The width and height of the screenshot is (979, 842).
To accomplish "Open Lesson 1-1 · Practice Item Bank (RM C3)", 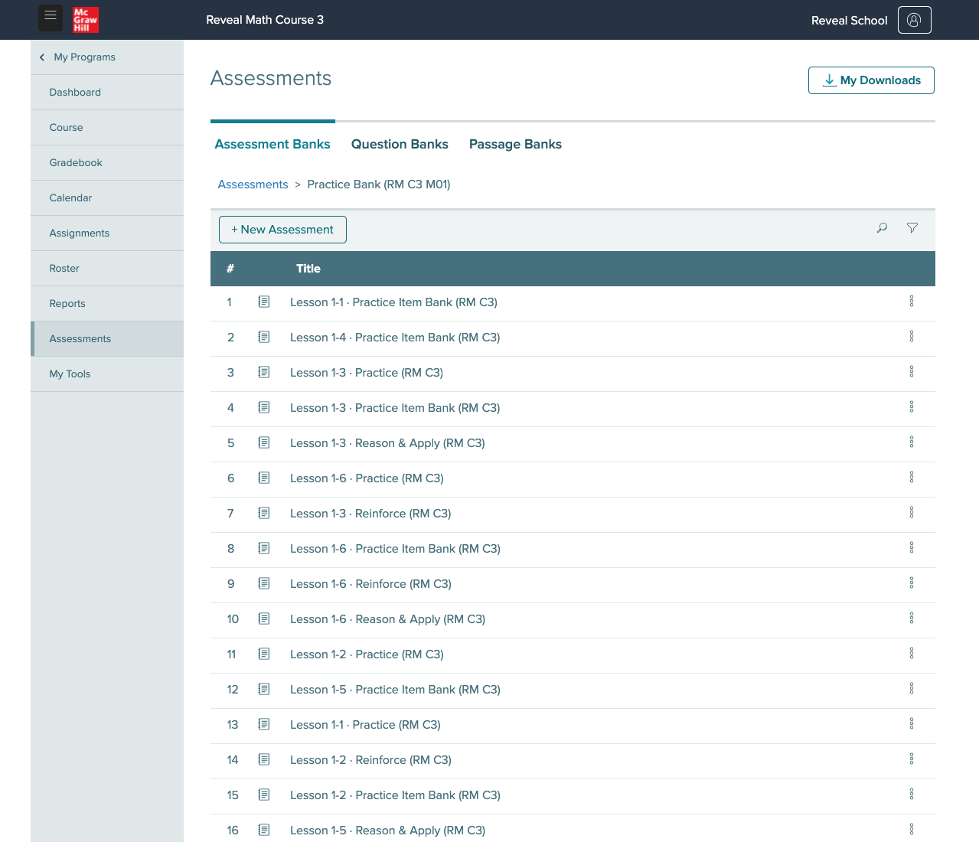I will [x=393, y=302].
